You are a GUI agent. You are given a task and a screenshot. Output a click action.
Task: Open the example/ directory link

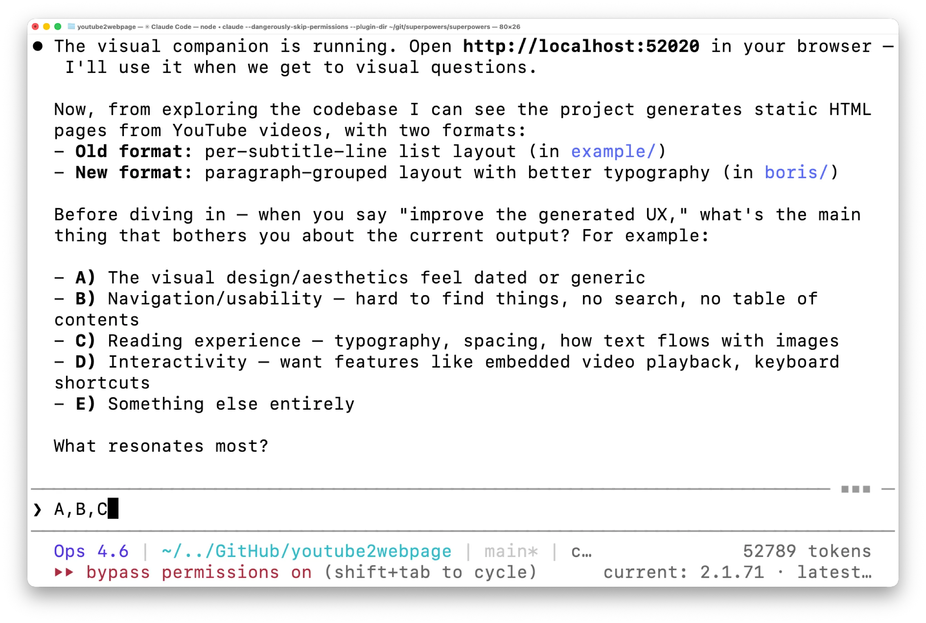[613, 151]
